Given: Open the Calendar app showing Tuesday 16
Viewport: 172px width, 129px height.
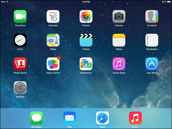Looking at the screenshot, I should pyautogui.click(x=53, y=17).
